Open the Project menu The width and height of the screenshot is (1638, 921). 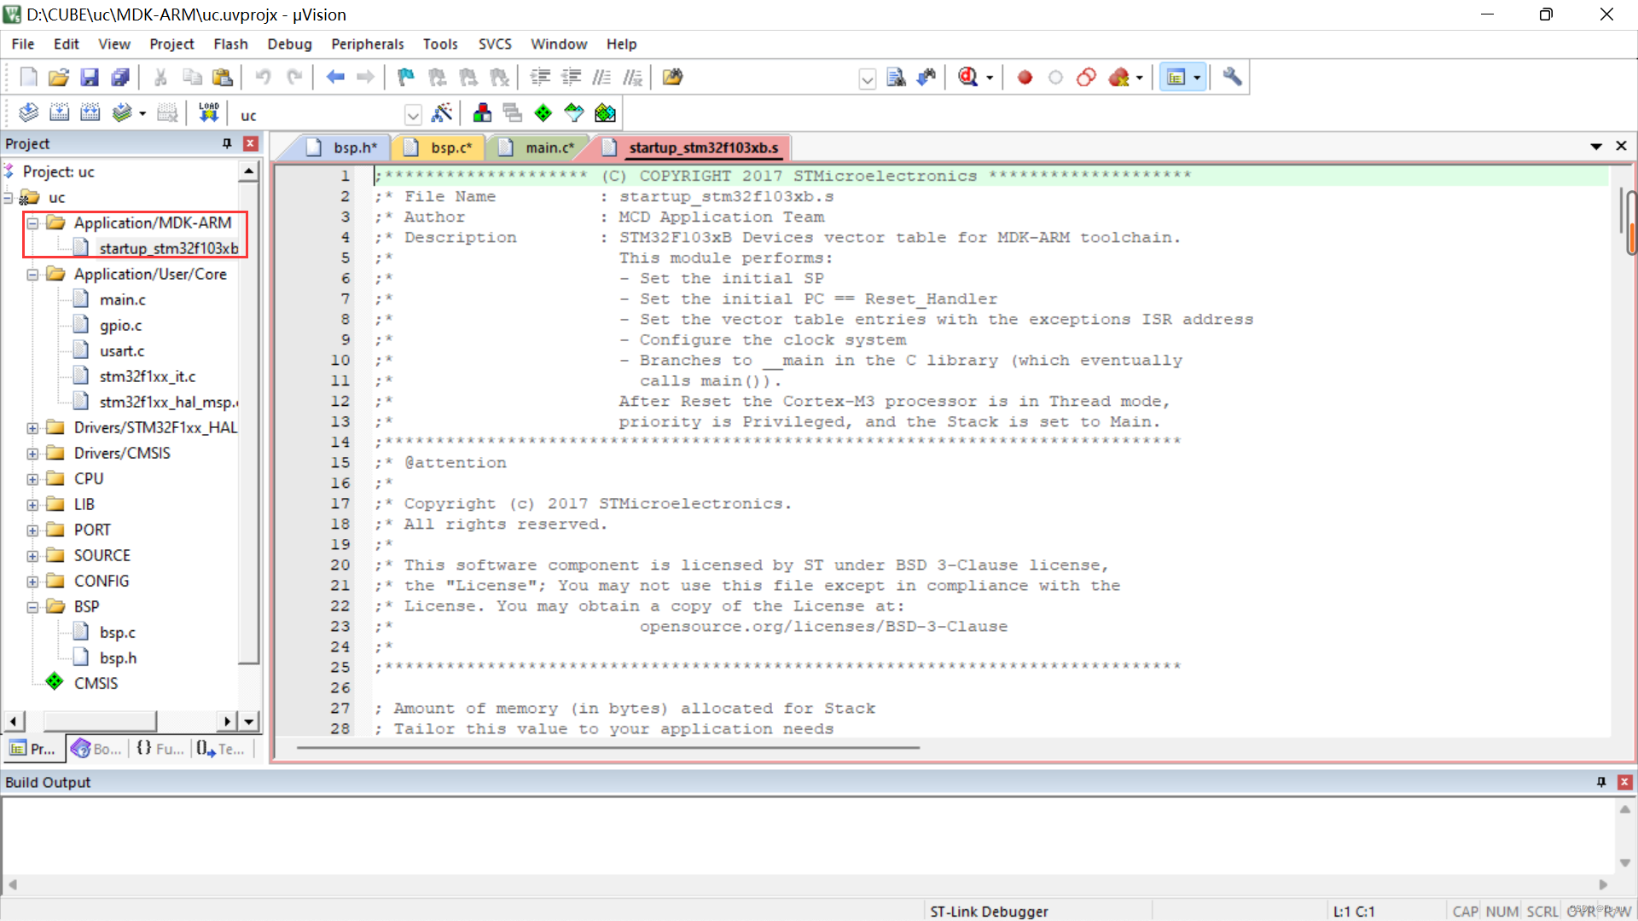171,43
